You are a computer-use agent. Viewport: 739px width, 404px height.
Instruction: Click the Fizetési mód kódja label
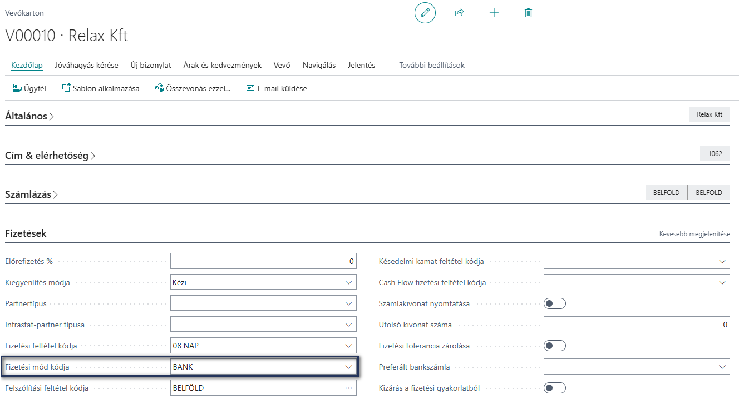tap(38, 367)
